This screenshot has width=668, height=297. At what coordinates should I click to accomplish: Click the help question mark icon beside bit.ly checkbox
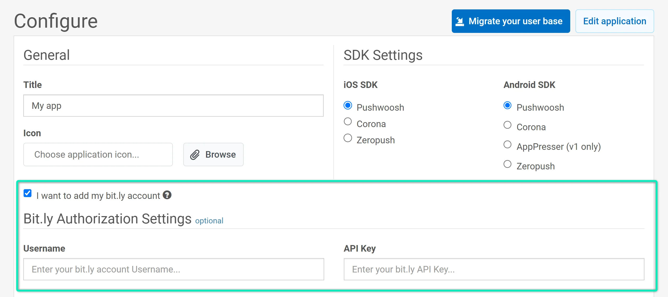[x=167, y=195]
